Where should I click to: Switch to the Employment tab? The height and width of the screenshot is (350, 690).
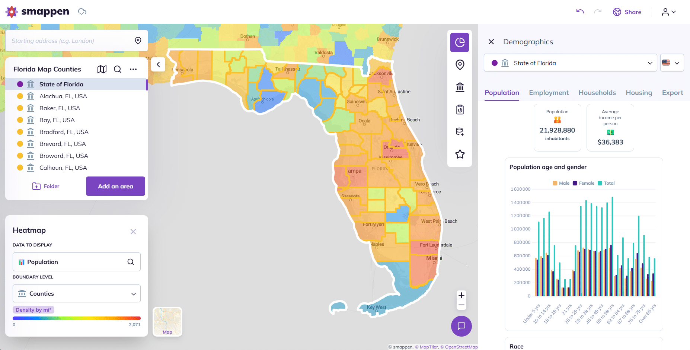pyautogui.click(x=549, y=93)
